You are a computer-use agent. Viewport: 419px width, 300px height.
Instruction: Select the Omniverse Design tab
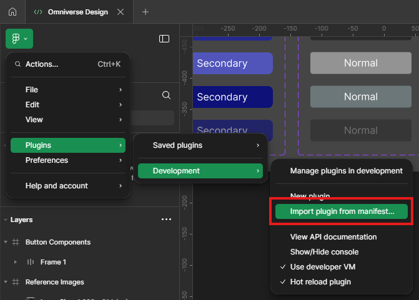tap(78, 12)
